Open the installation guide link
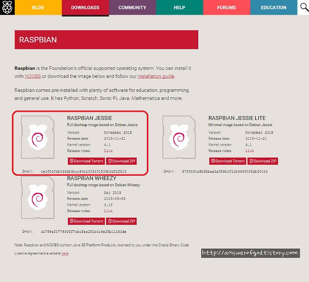The image size is (309, 282). (156, 76)
